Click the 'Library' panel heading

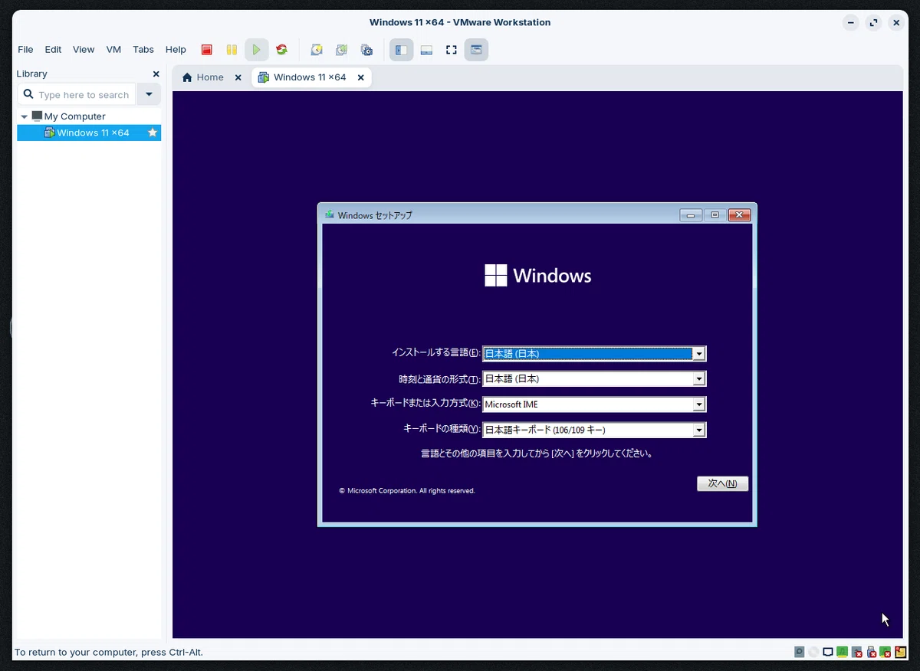click(32, 74)
